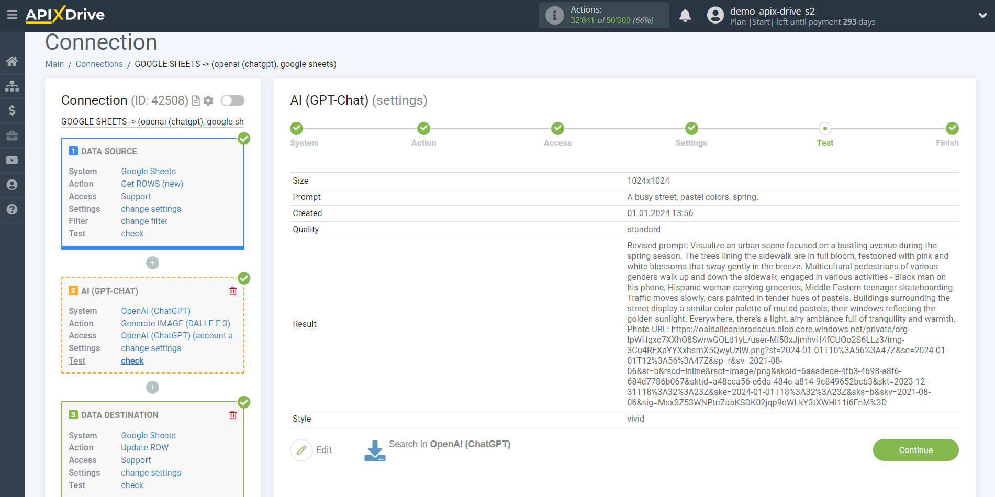Viewport: 995px width, 497px height.
Task: Select the Prompt value text
Action: 692,197
